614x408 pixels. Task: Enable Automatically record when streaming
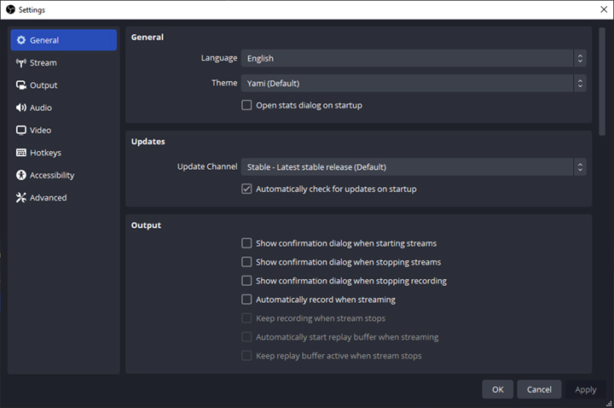click(x=247, y=300)
